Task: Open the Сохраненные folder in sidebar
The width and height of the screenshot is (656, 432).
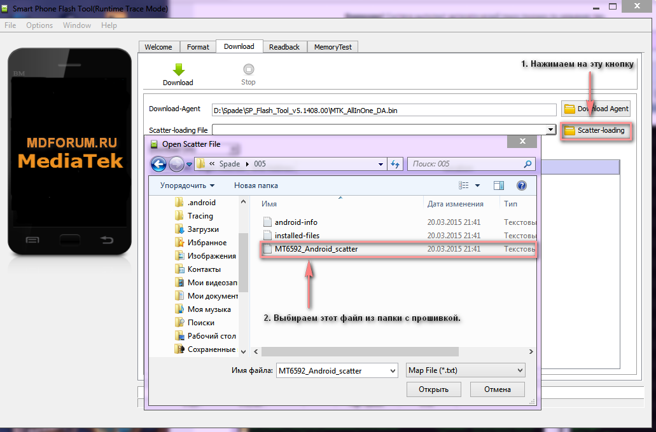Action: [x=206, y=349]
